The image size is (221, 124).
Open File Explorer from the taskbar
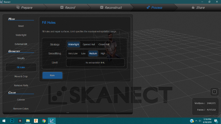click(x=28, y=121)
